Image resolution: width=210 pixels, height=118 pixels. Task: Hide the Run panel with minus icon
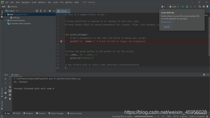(x=208, y=75)
